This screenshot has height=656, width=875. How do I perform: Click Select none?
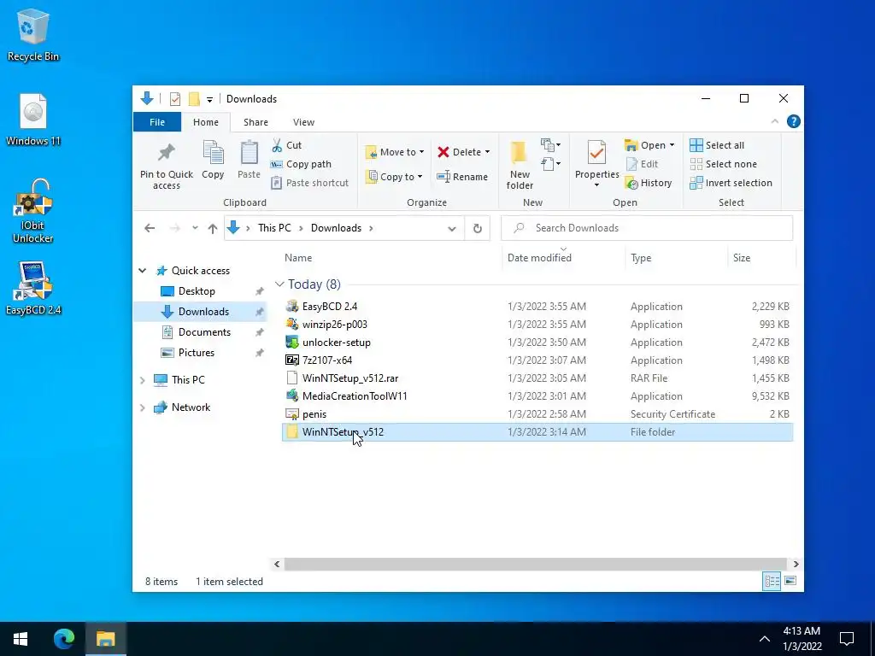coord(723,164)
